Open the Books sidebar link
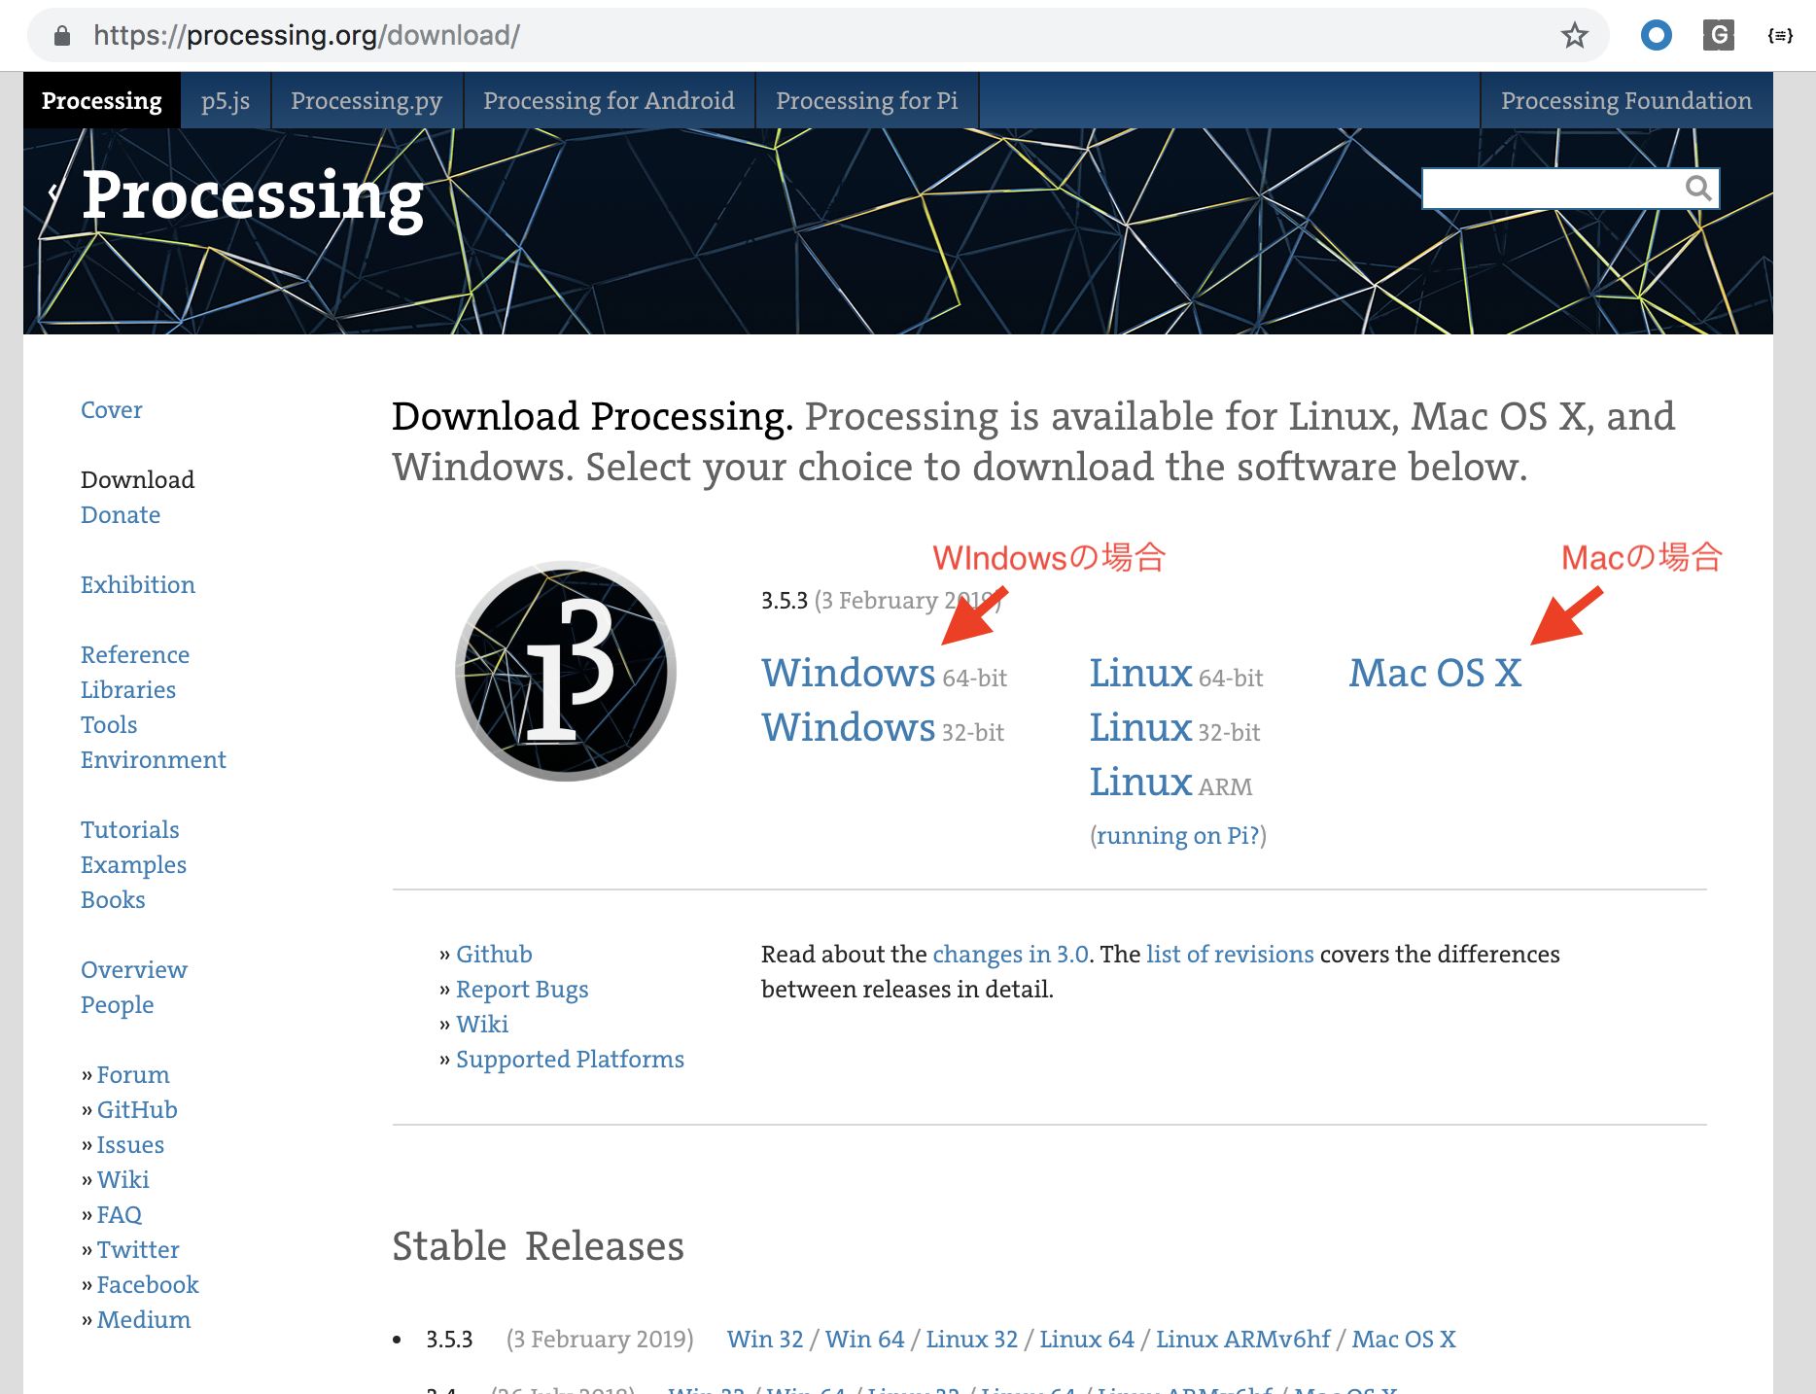Image resolution: width=1816 pixels, height=1394 pixels. pyautogui.click(x=113, y=900)
